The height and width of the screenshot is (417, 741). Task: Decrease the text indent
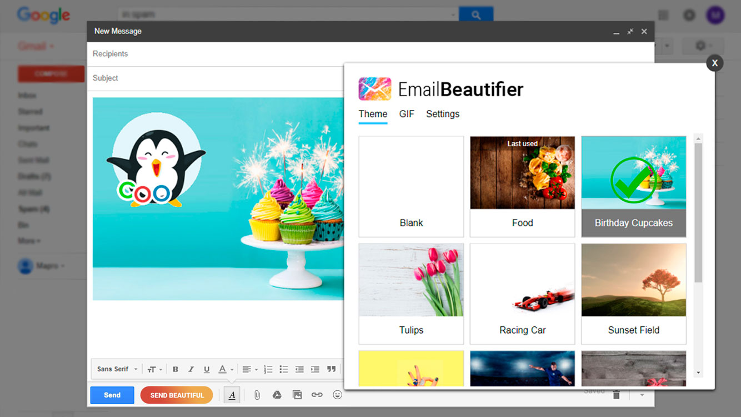(x=299, y=369)
